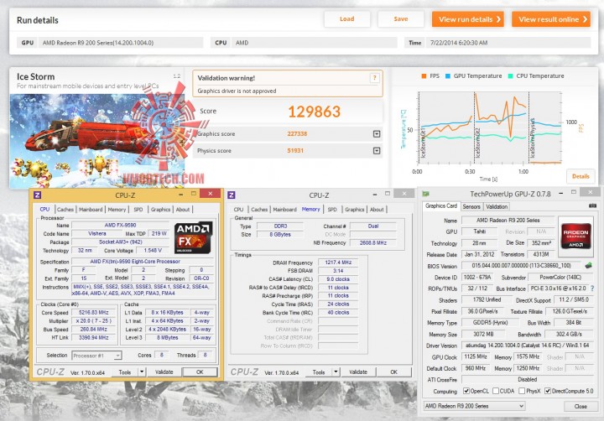Select Mainboard tab in left CPU-Z window
The width and height of the screenshot is (604, 421).
91,210
